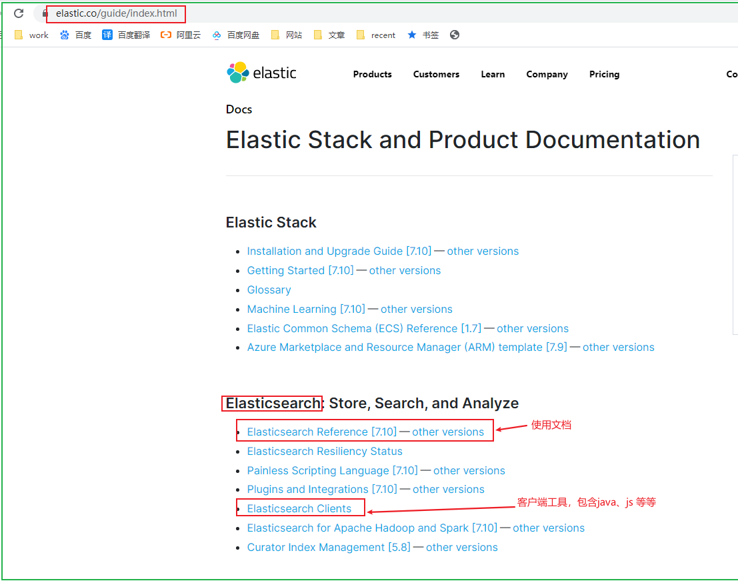Open Plugins and Integrations [7.10]

322,489
